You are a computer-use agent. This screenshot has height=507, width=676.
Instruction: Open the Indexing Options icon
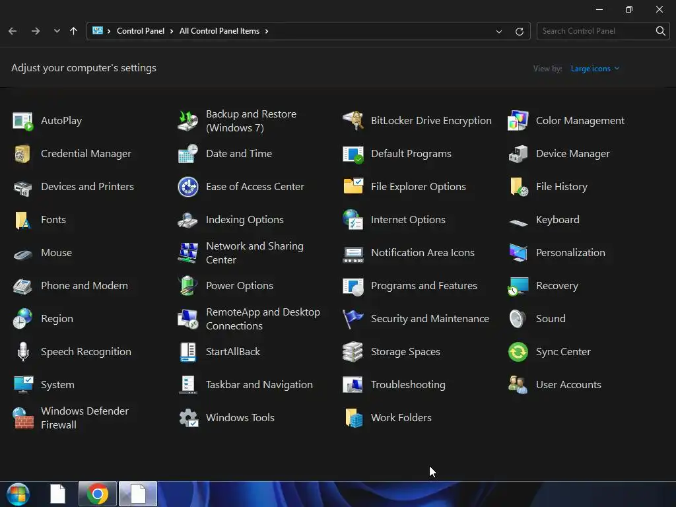pos(188,220)
